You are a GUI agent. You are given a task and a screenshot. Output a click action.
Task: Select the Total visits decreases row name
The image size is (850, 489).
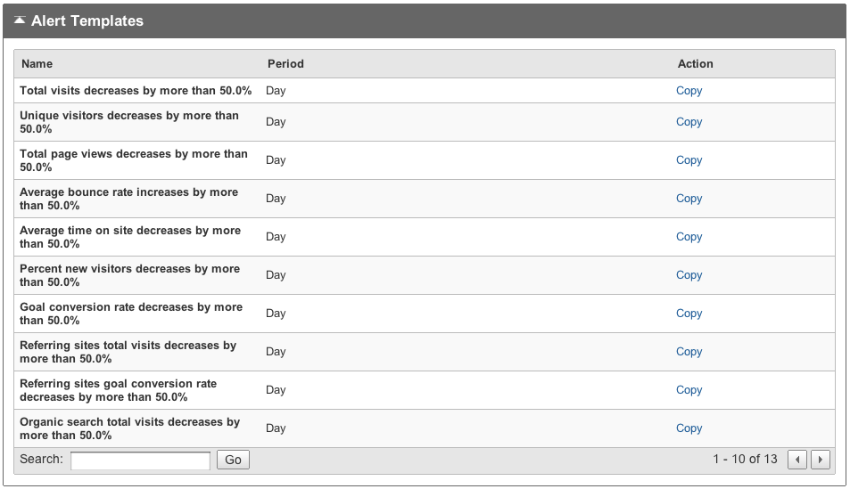(136, 91)
